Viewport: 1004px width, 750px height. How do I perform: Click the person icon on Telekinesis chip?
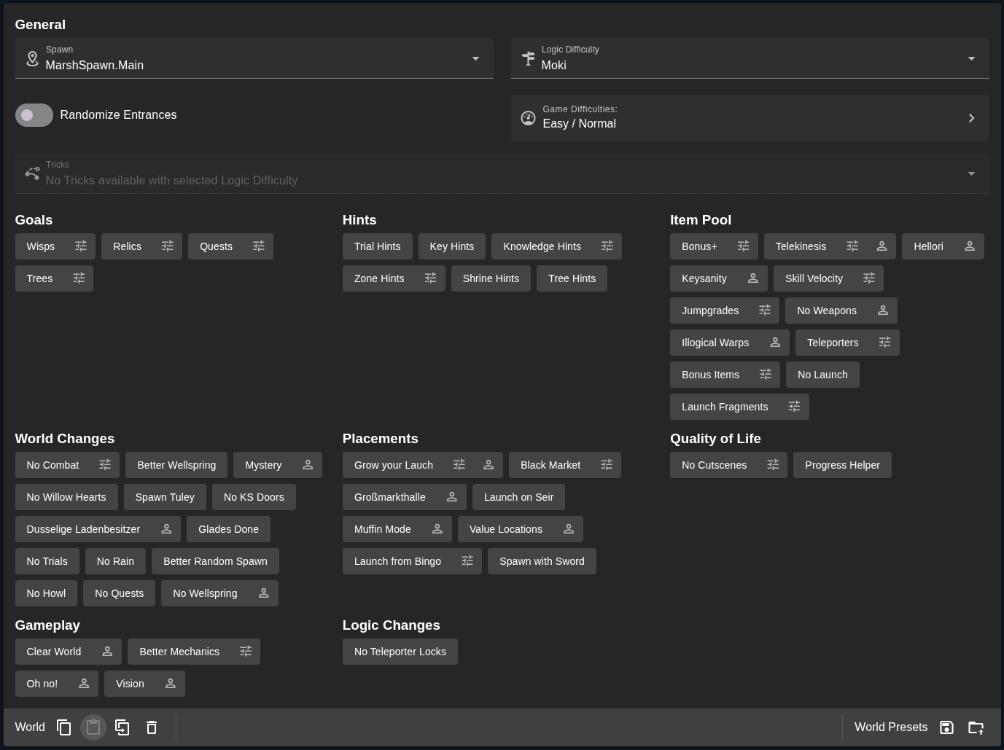pos(882,246)
